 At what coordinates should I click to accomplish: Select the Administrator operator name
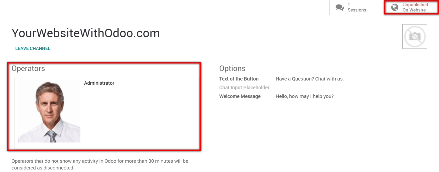(x=99, y=83)
